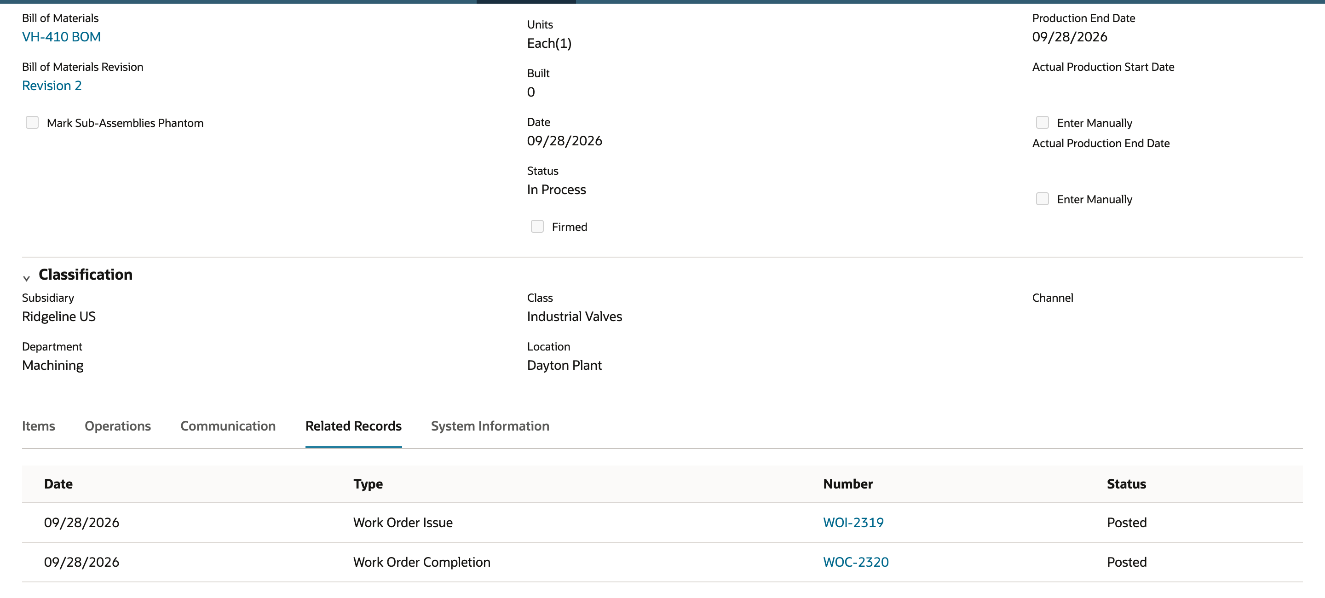Click the Work Order Issue type cell
The height and width of the screenshot is (598, 1325).
(403, 523)
